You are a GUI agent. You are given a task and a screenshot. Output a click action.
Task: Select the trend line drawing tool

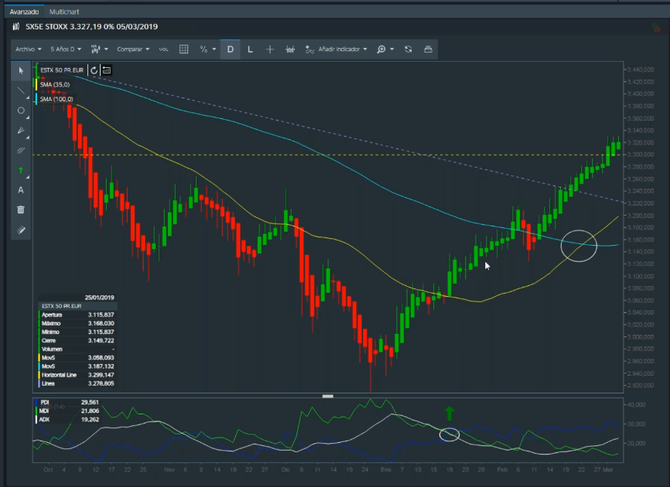pyautogui.click(x=21, y=90)
